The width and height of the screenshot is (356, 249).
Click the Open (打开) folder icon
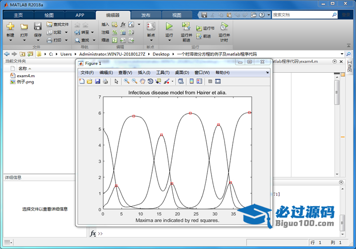pyautogui.click(x=24, y=26)
